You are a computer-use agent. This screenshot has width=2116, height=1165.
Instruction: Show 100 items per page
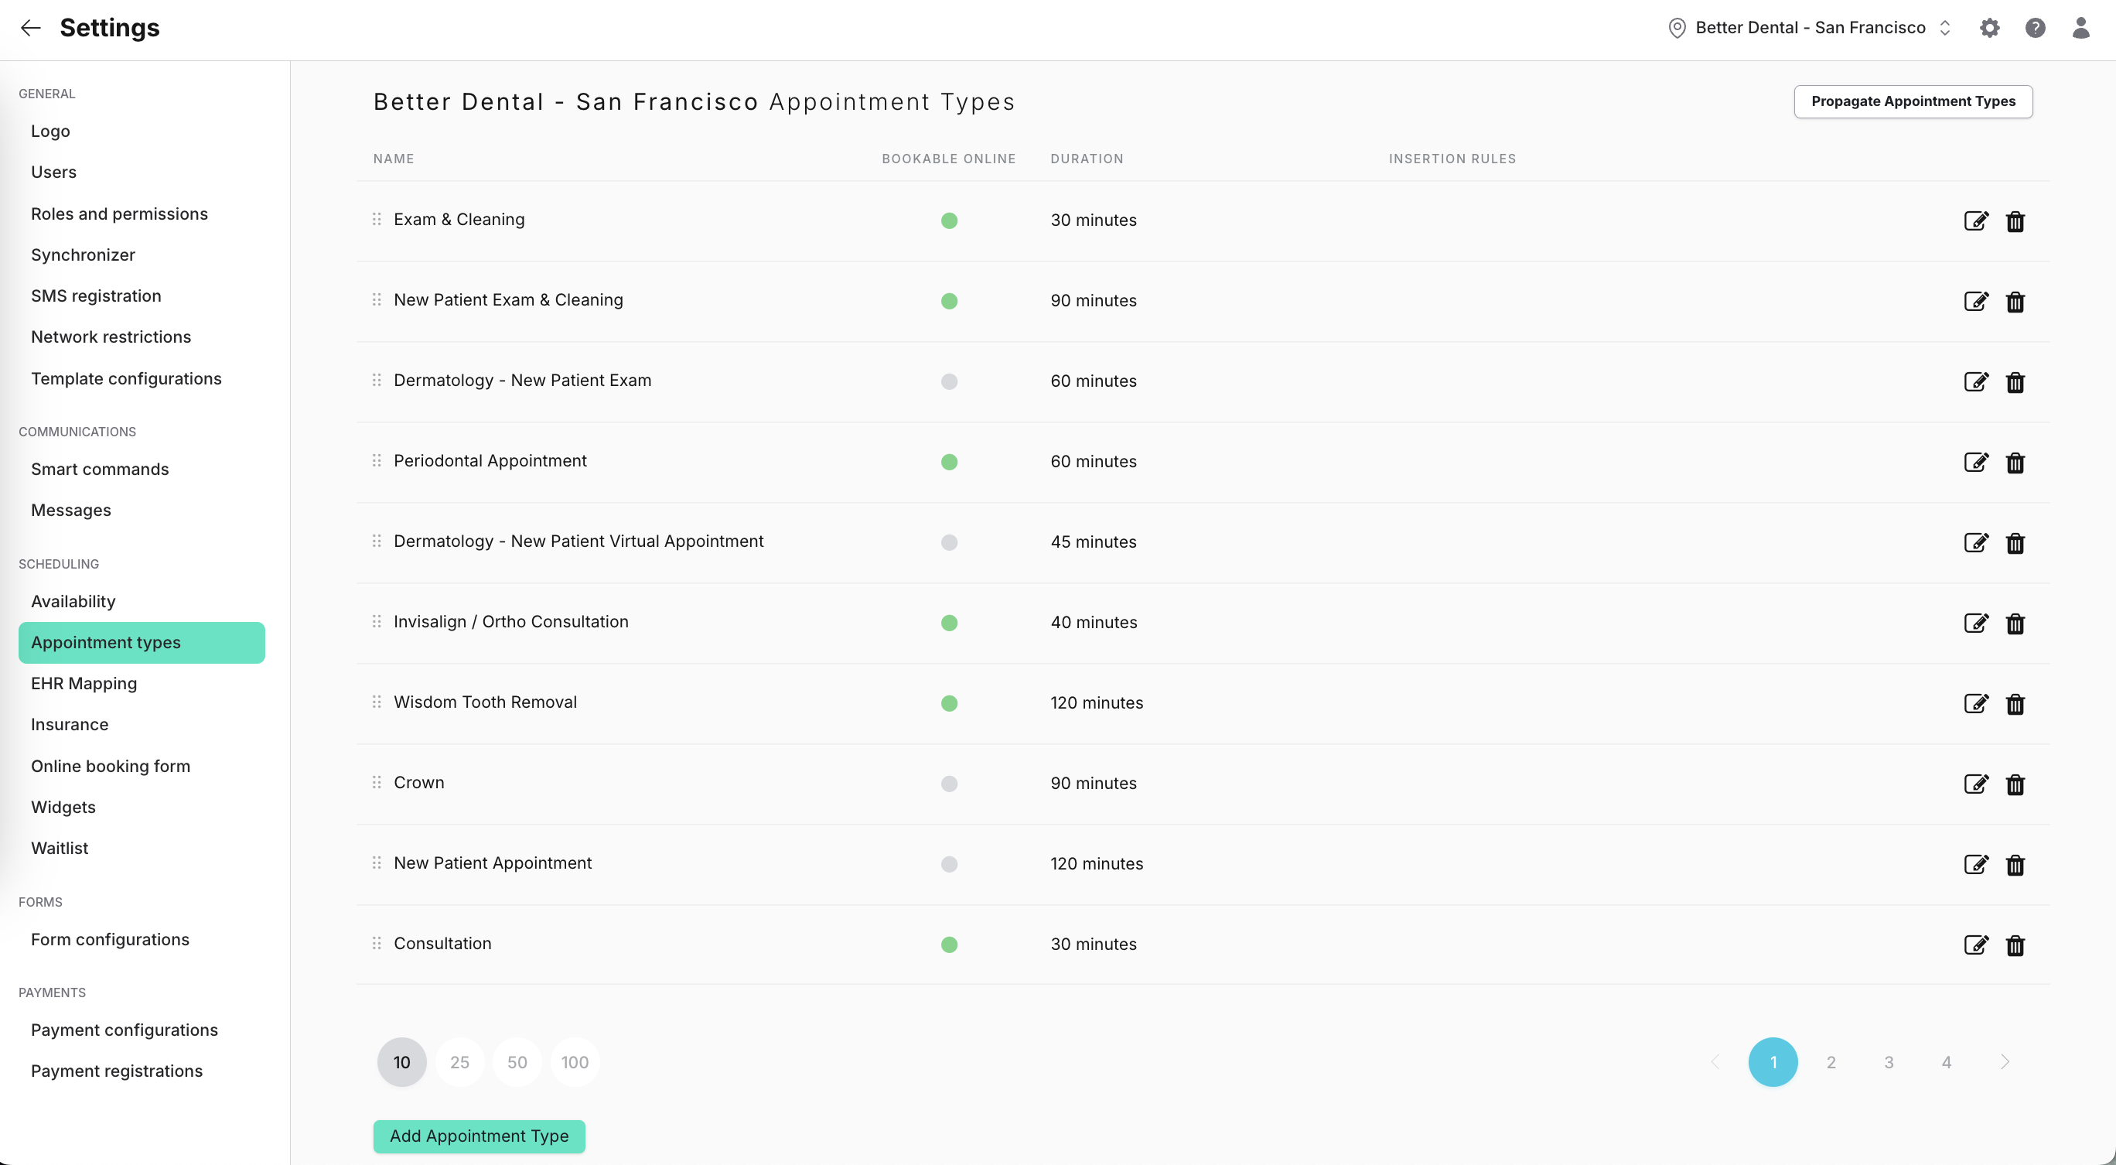click(x=575, y=1062)
